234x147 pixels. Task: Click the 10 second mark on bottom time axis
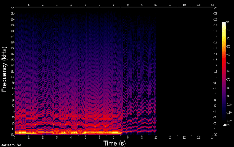pos(156,137)
